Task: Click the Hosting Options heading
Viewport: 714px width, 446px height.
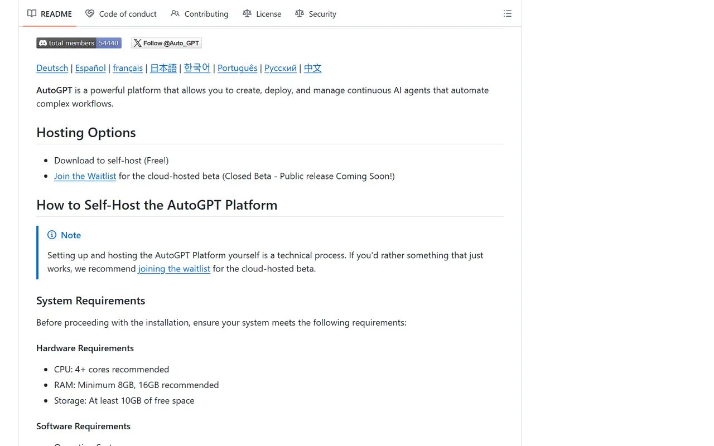Action: tap(86, 133)
